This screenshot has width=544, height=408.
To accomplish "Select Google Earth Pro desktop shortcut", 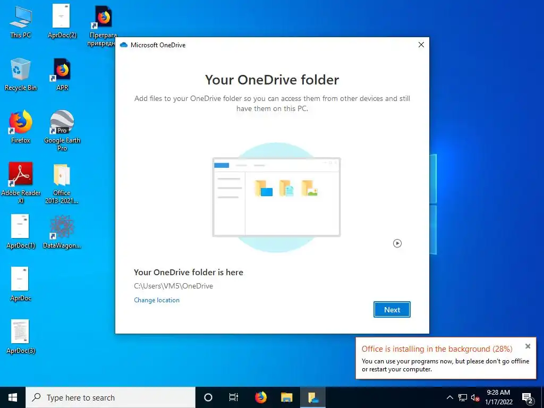I will 62,131.
